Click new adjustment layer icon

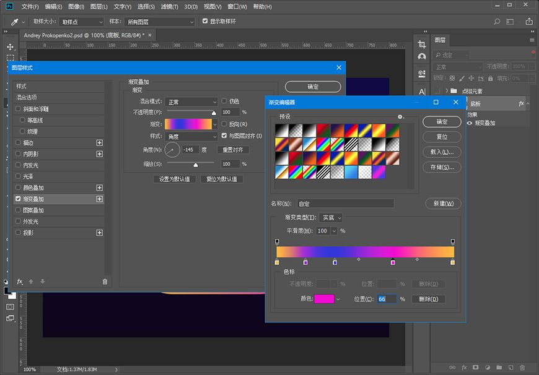(x=488, y=368)
